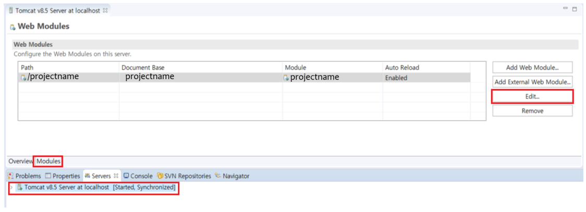Image resolution: width=586 pixels, height=212 pixels.
Task: Maximize the editor area
Action: [575, 9]
